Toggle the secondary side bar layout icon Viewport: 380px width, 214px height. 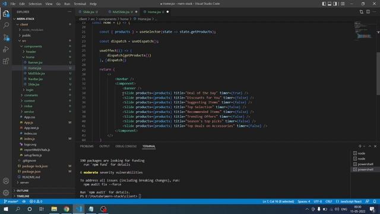click(x=335, y=4)
